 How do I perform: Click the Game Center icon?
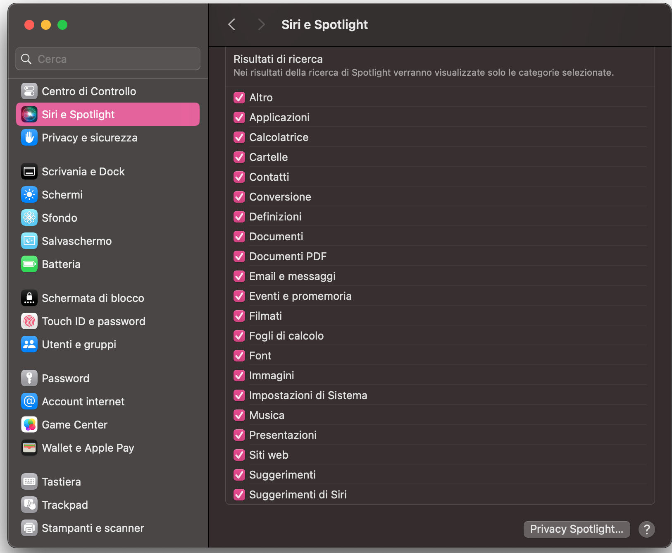[x=29, y=424]
